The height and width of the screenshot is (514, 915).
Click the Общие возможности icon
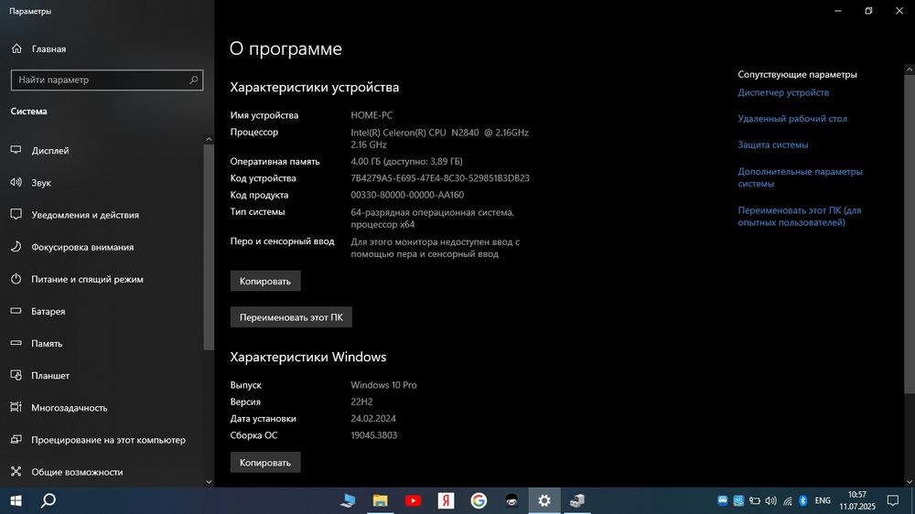16,471
